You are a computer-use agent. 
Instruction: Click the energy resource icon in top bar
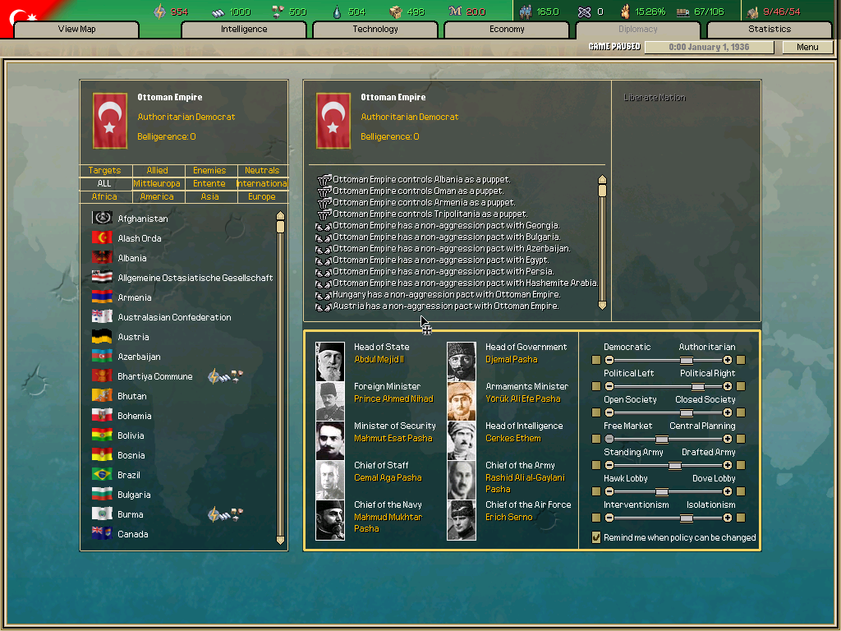159,11
